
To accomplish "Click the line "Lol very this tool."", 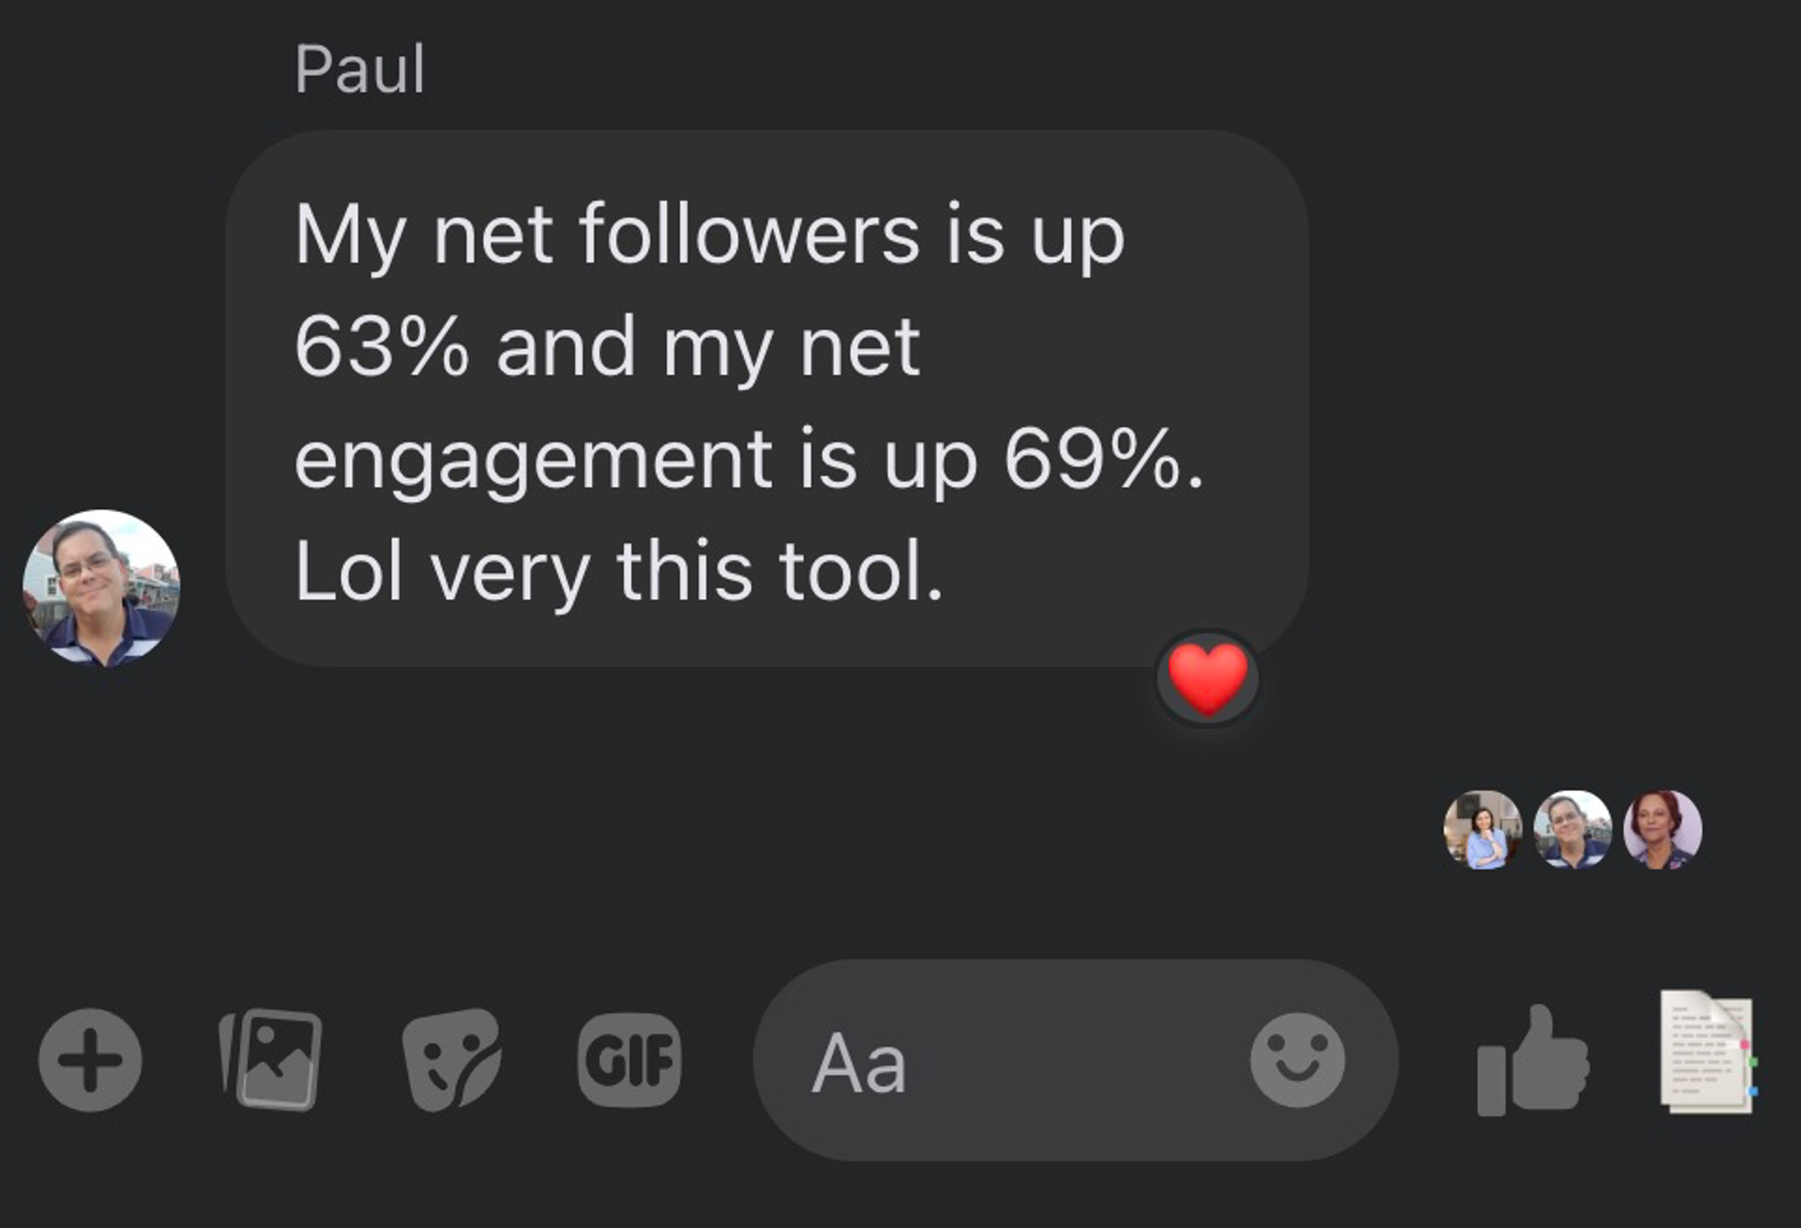I will point(618,571).
